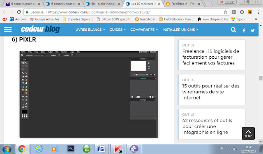
Task: Expand the COMPARATIFS dropdown menu
Action: click(144, 30)
